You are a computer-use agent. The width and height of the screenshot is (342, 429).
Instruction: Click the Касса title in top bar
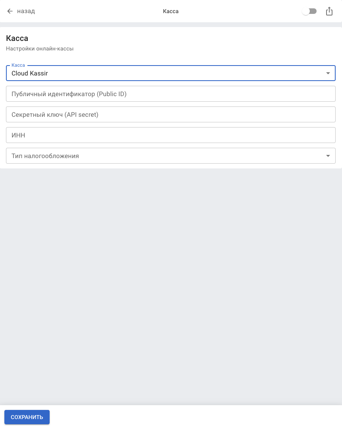171,12
